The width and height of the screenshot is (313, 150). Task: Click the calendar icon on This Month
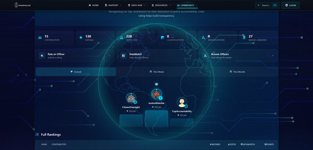click(x=231, y=72)
